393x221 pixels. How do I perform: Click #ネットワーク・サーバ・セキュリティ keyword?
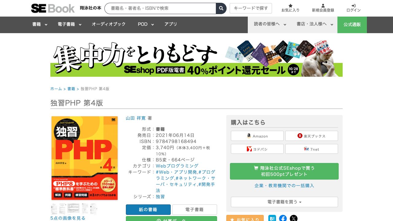185,181
